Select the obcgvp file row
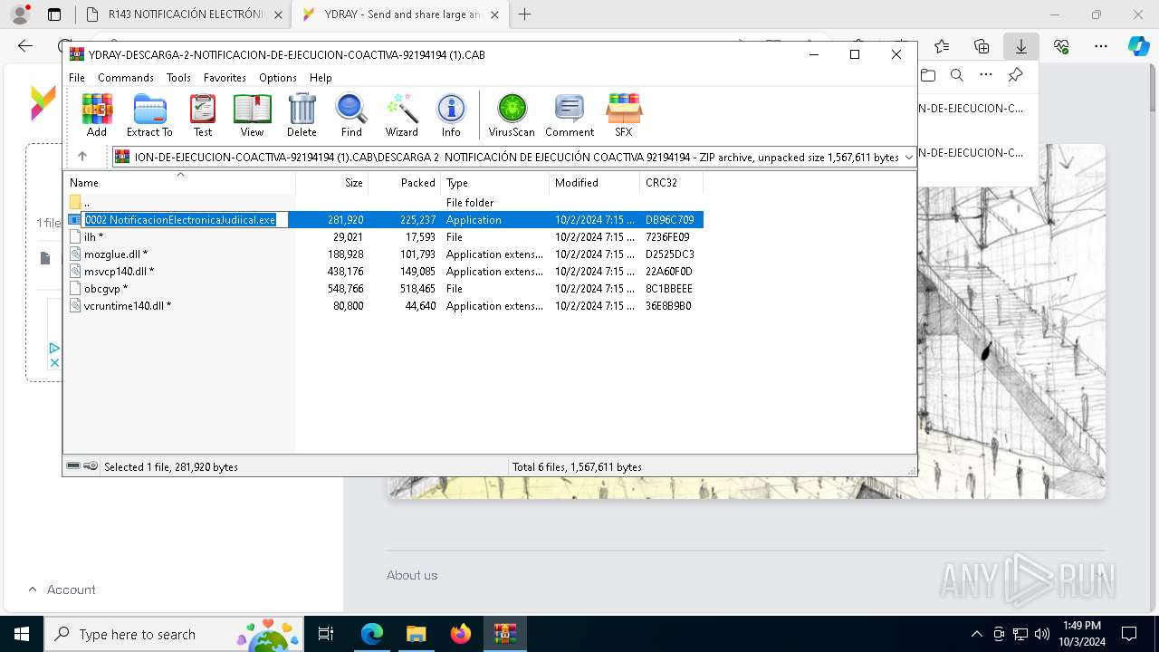This screenshot has height=652, width=1159. [x=383, y=289]
